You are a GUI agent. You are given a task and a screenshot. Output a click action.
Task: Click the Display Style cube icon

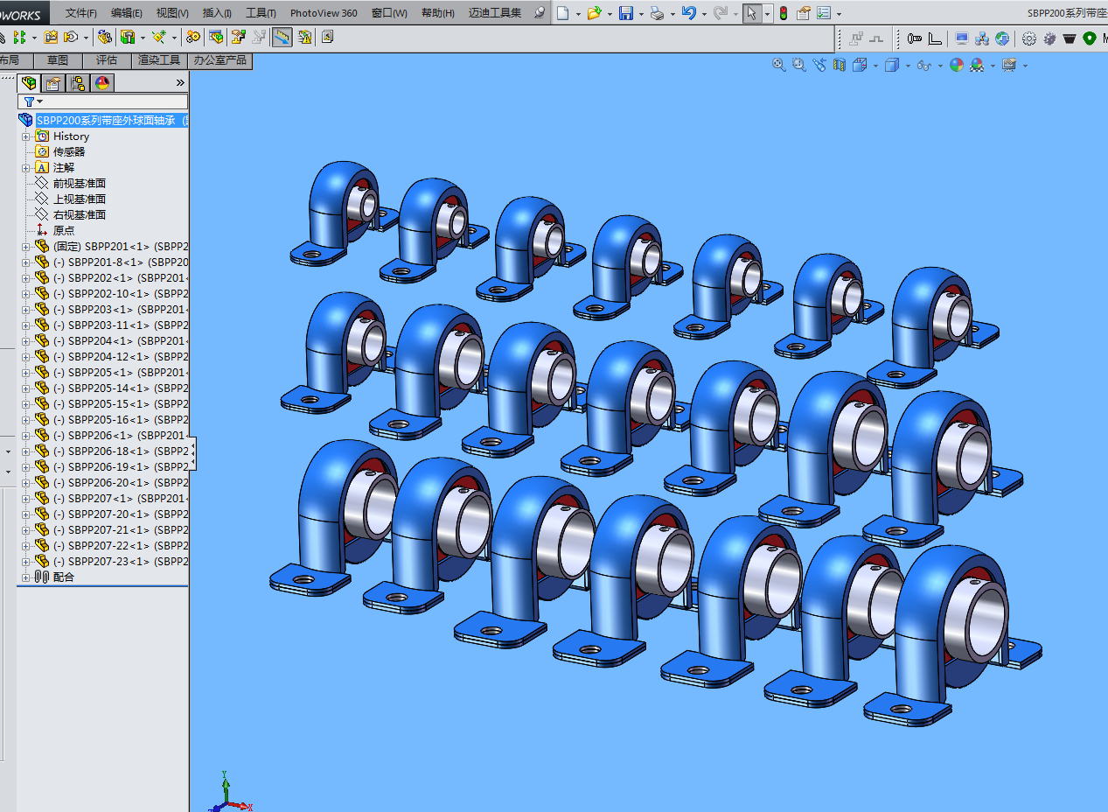coord(892,65)
